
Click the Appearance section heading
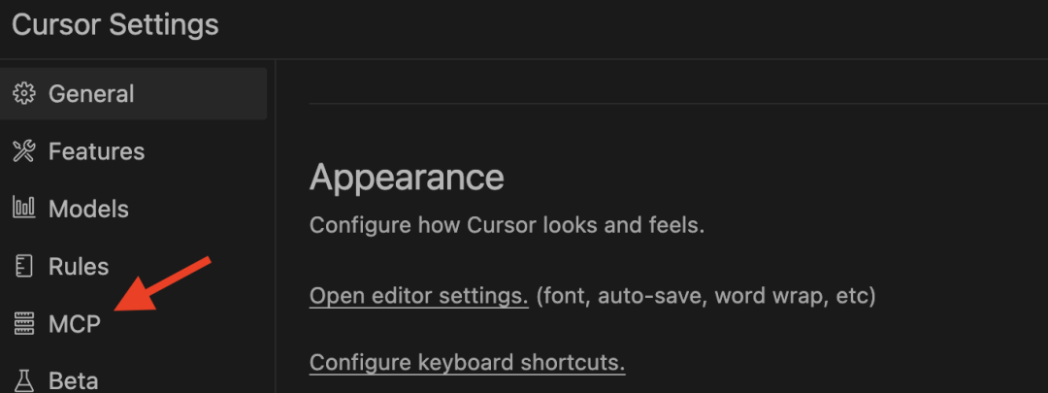pos(407,178)
